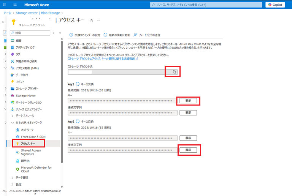Open the hamburger portal menu
292x196 pixels.
(15, 5)
